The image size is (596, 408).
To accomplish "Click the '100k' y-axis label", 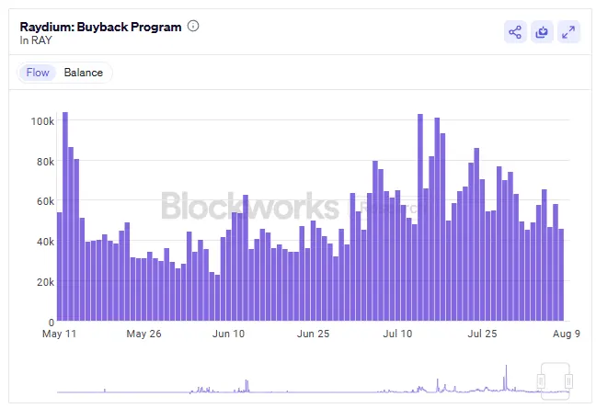I will [x=42, y=121].
